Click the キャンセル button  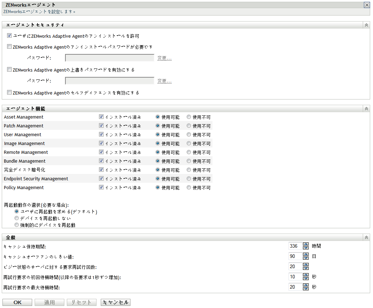pyautogui.click(x=116, y=302)
